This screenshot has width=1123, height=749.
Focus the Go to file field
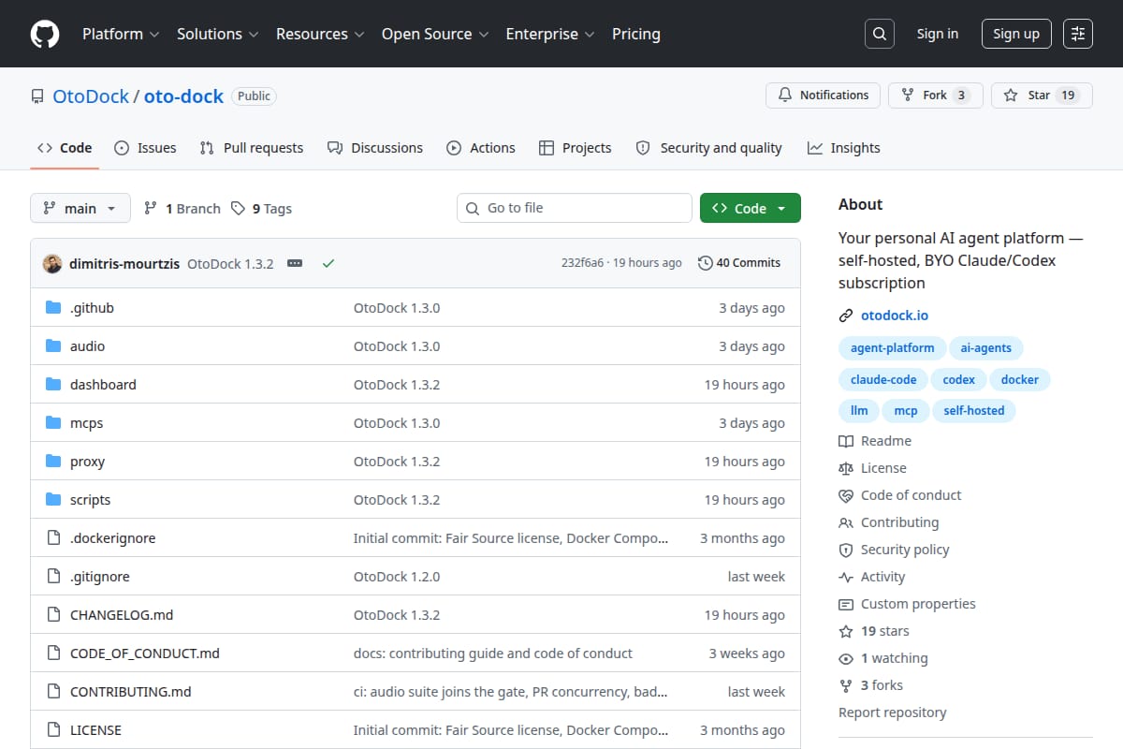[575, 208]
